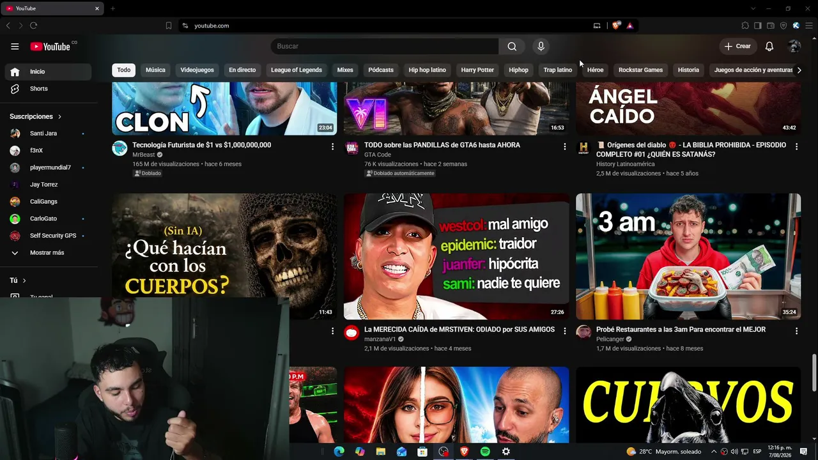The height and width of the screenshot is (460, 818).
Task: Open Santi Jara subscription channel
Action: [x=47, y=134]
